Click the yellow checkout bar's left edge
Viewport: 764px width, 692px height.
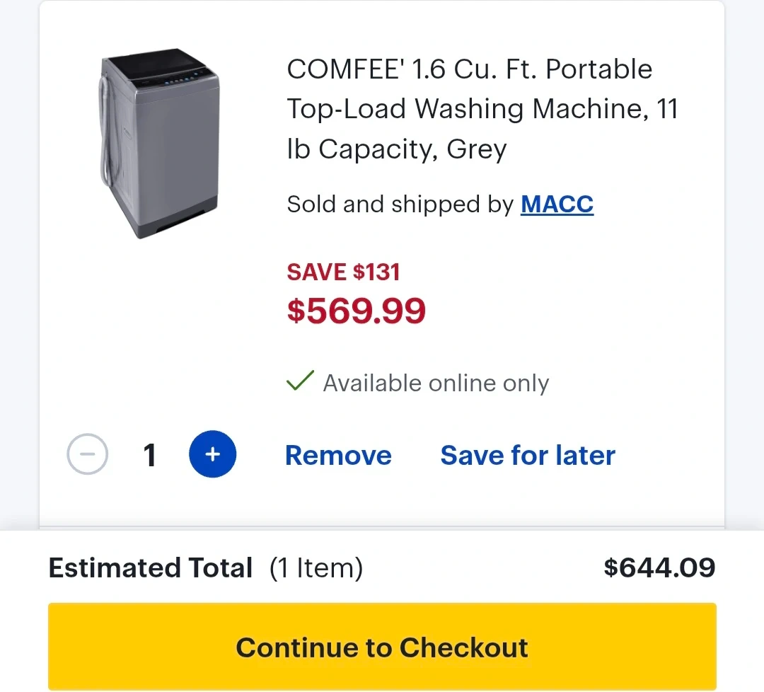(57, 647)
